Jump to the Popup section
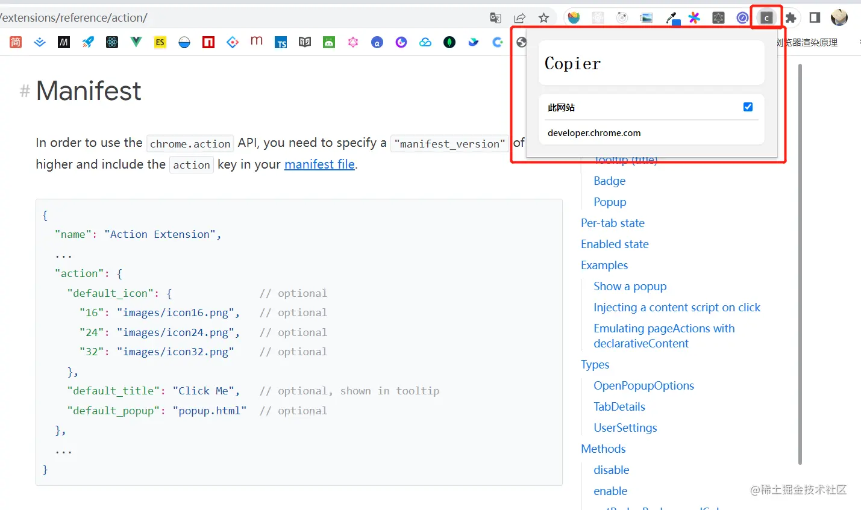Screen dimensions: 861x510 [x=610, y=202]
